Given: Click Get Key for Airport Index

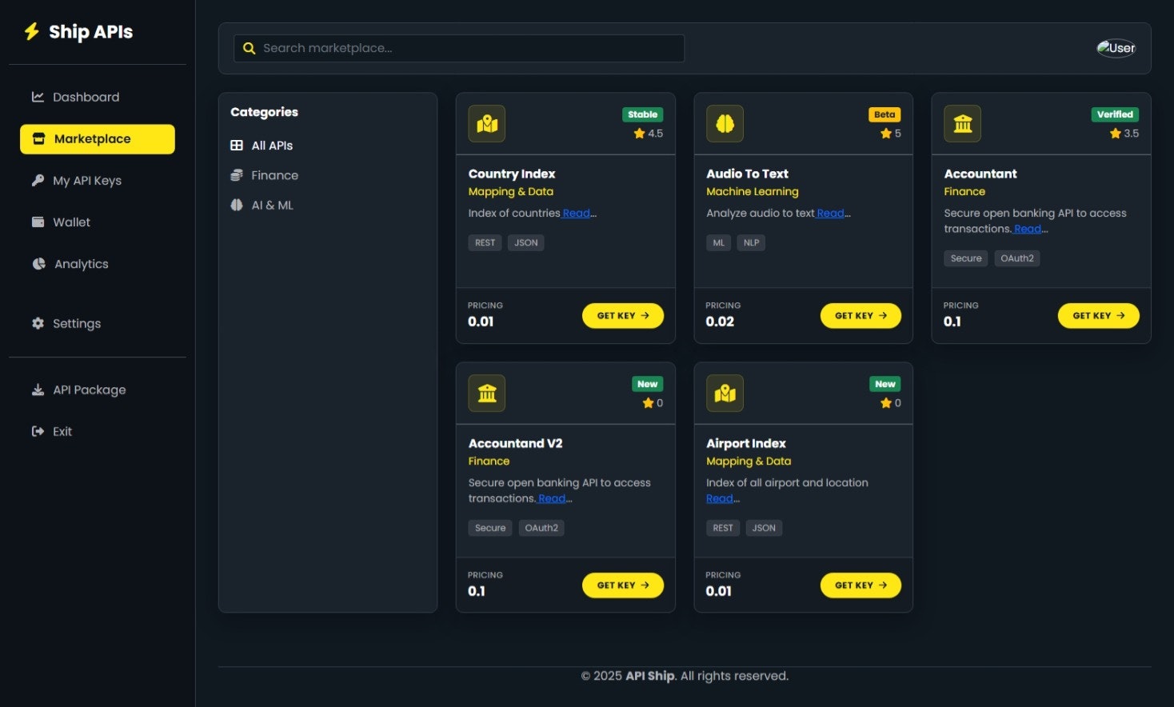Looking at the screenshot, I should tap(861, 585).
